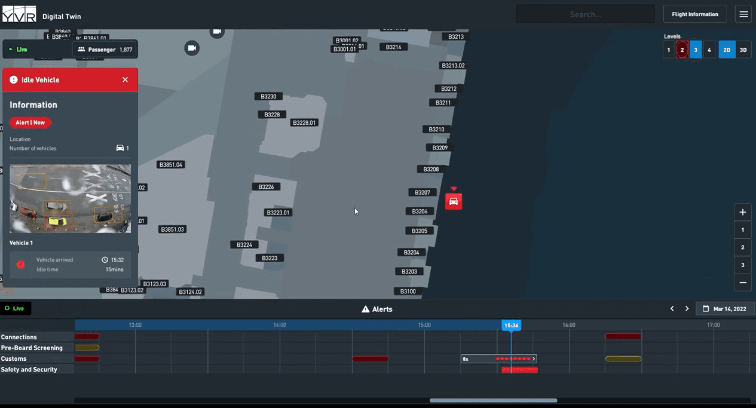Click the right chevron to advance alerts

(x=686, y=308)
